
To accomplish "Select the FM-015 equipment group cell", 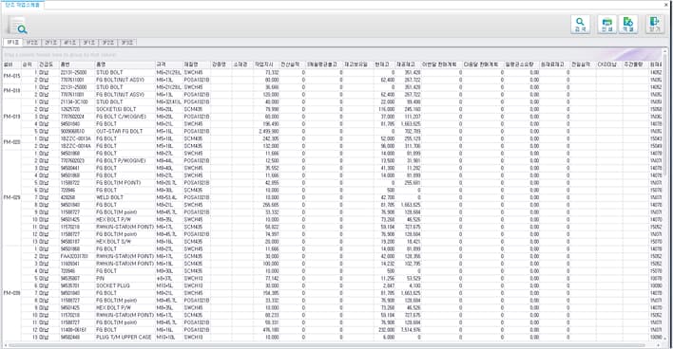I will pos(11,76).
